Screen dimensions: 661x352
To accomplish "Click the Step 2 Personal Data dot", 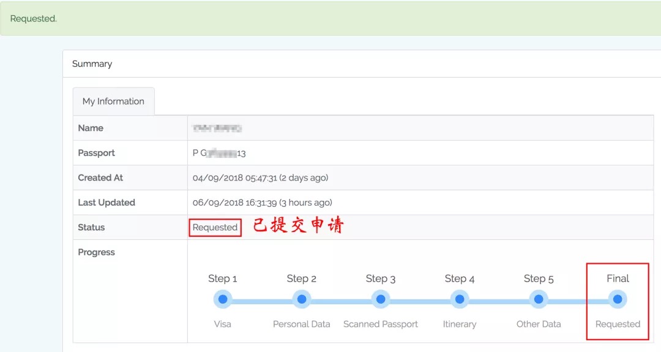I will pyautogui.click(x=302, y=299).
